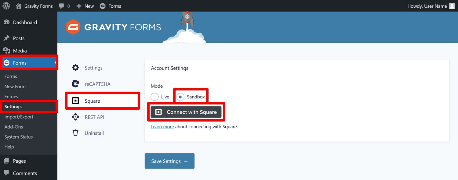Open the + New dropdown in admin bar

(x=85, y=6)
